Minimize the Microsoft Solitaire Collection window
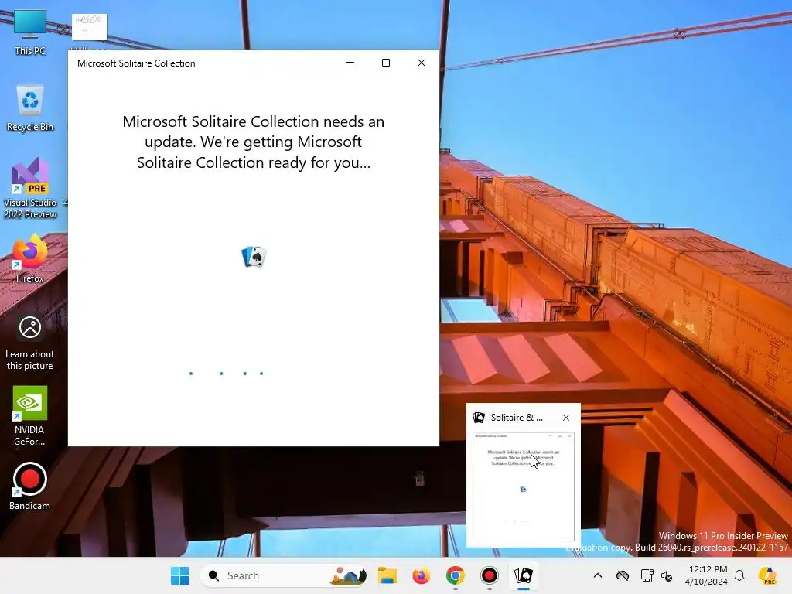This screenshot has width=792, height=594. click(x=350, y=63)
